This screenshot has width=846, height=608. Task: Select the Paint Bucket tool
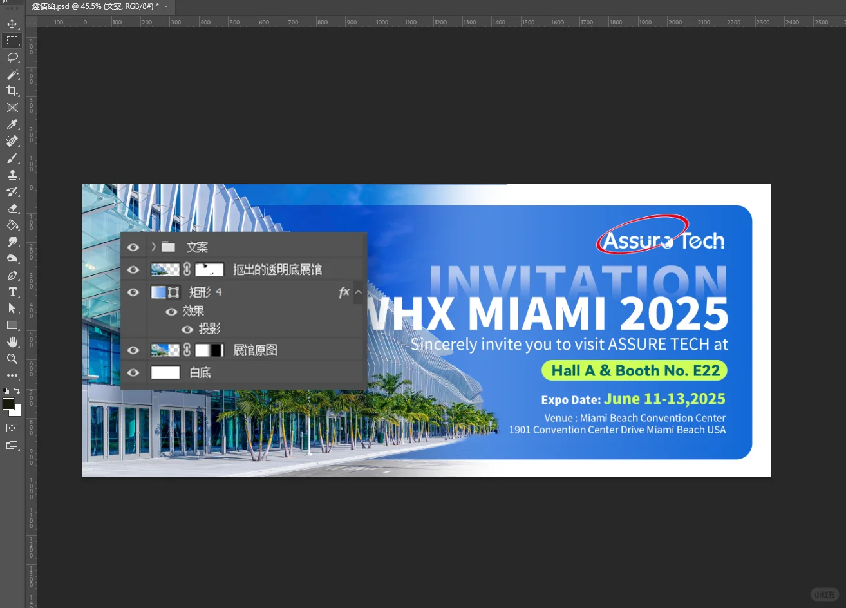coord(12,225)
